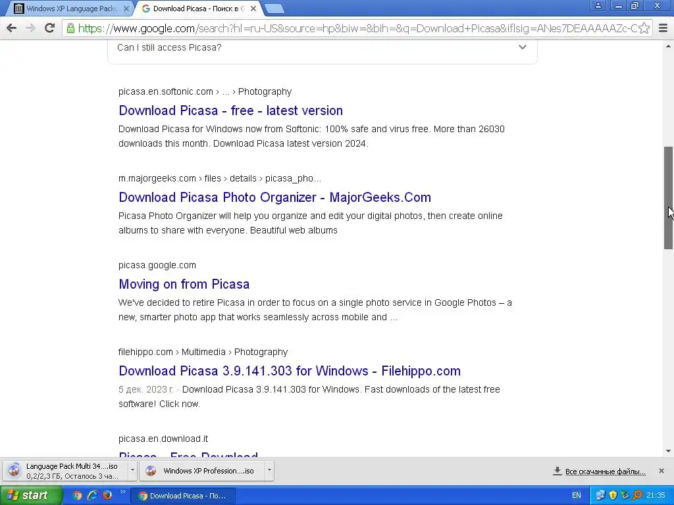Launch Internet Explorer from Quick Launch
Viewport: 674px width, 505px height.
pos(92,495)
